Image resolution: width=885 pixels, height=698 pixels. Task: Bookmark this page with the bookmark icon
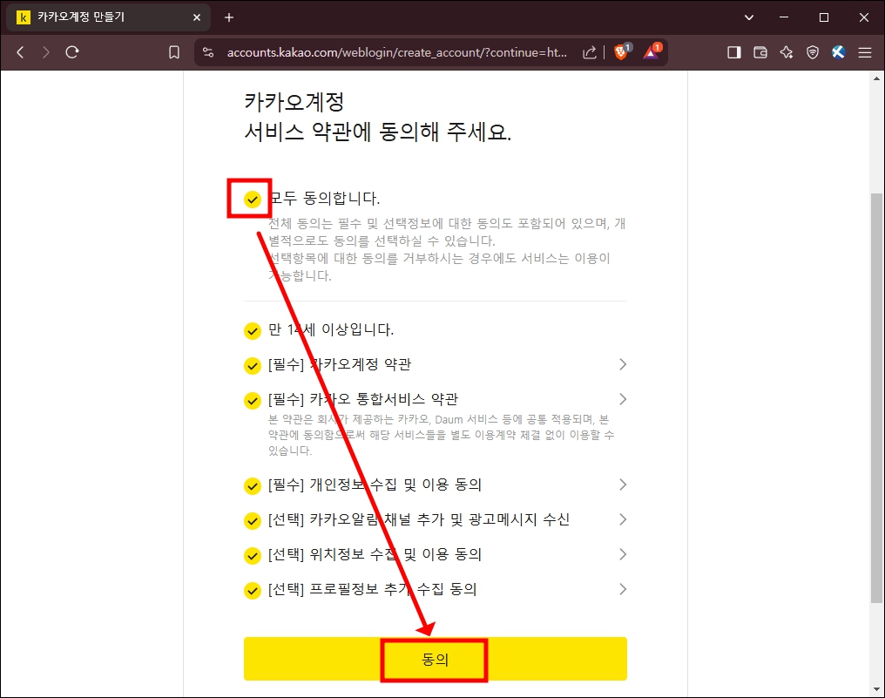(x=174, y=52)
